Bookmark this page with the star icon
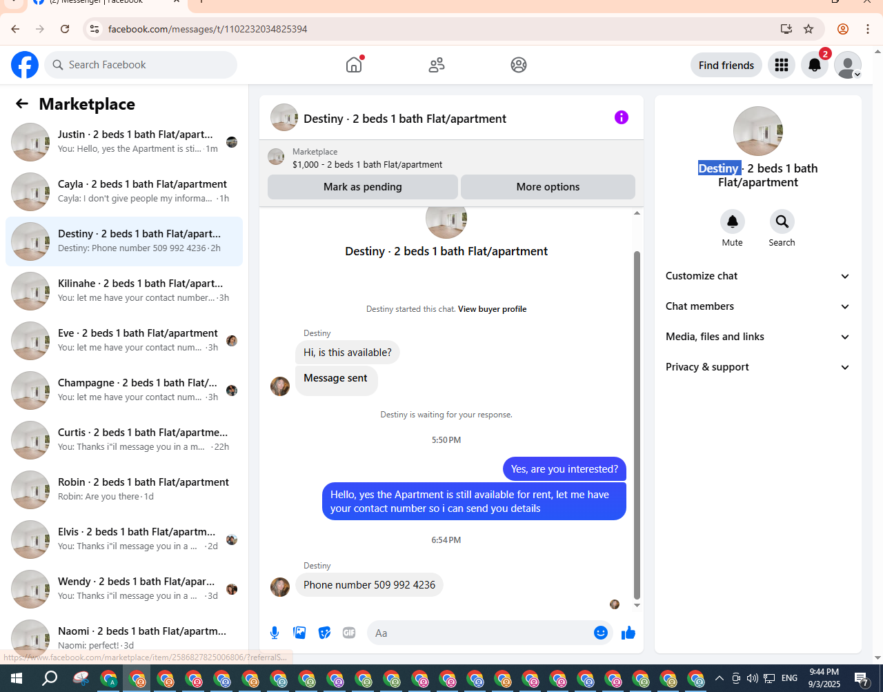This screenshot has width=883, height=692. [808, 29]
